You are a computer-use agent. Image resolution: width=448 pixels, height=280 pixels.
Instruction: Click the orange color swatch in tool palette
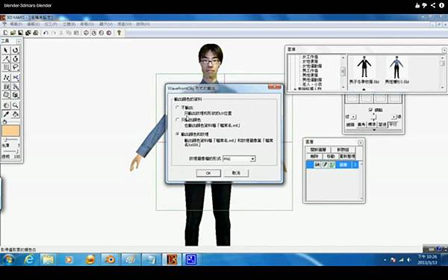click(11, 131)
